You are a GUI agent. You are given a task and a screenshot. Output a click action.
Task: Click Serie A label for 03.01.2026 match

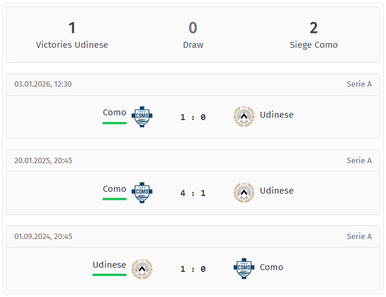(359, 84)
